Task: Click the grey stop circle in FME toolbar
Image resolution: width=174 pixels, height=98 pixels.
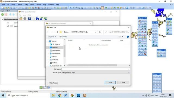Action: pos(25,19)
